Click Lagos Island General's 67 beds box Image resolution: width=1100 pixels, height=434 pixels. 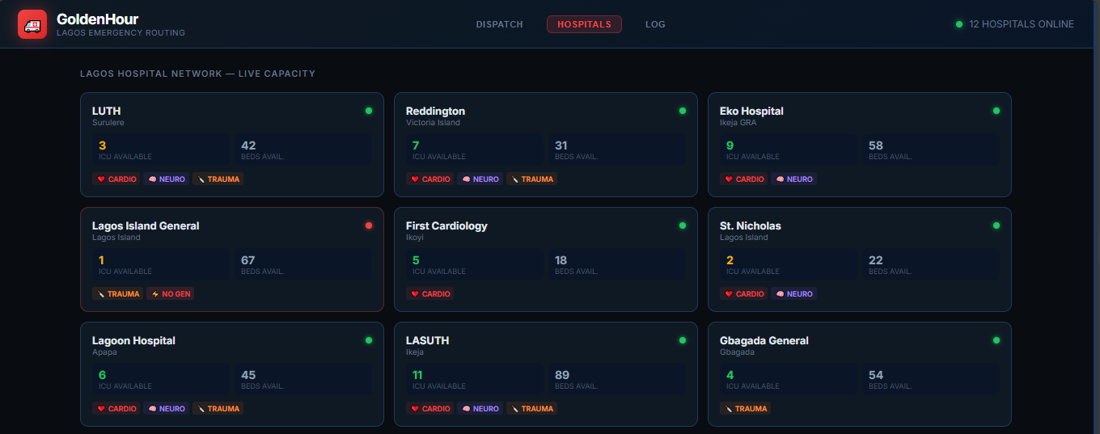tap(303, 265)
